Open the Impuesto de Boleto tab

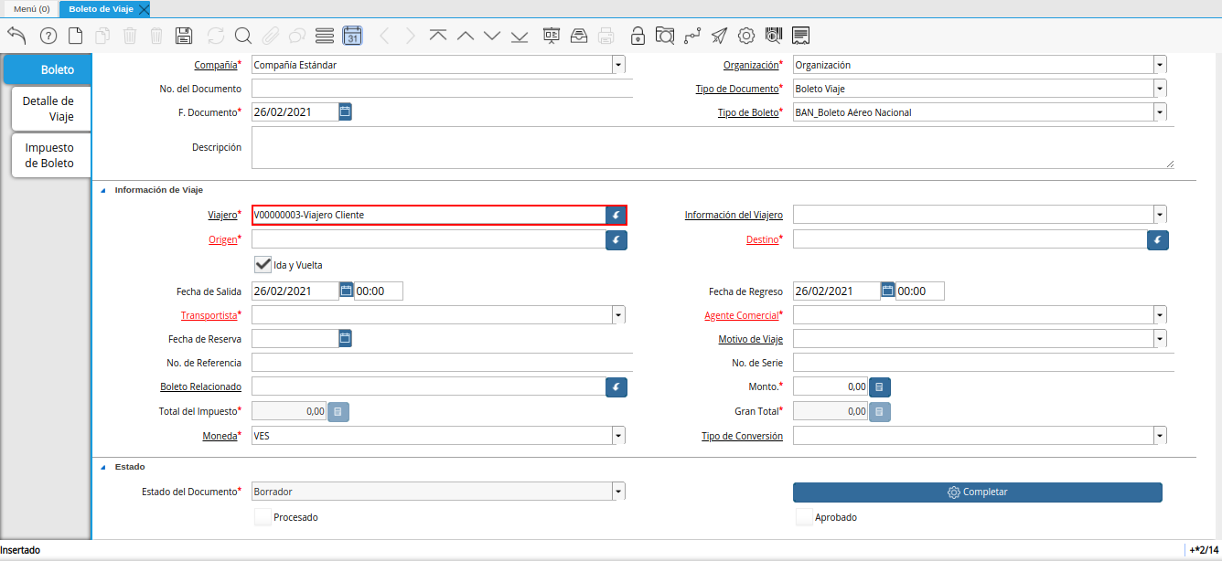(x=49, y=155)
